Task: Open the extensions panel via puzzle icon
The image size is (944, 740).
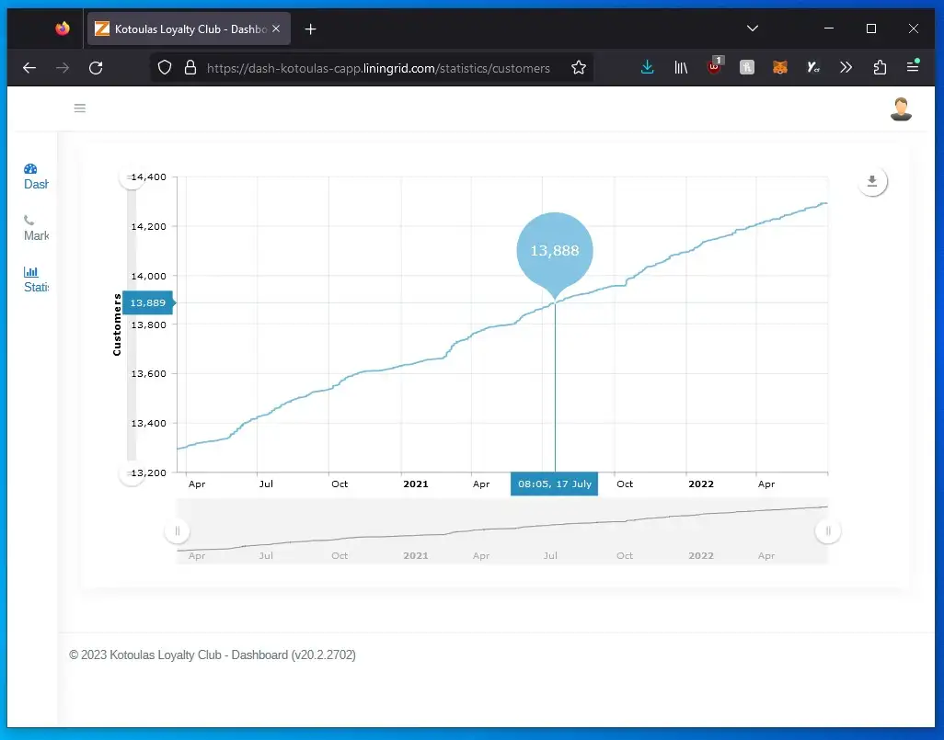Action: [879, 67]
